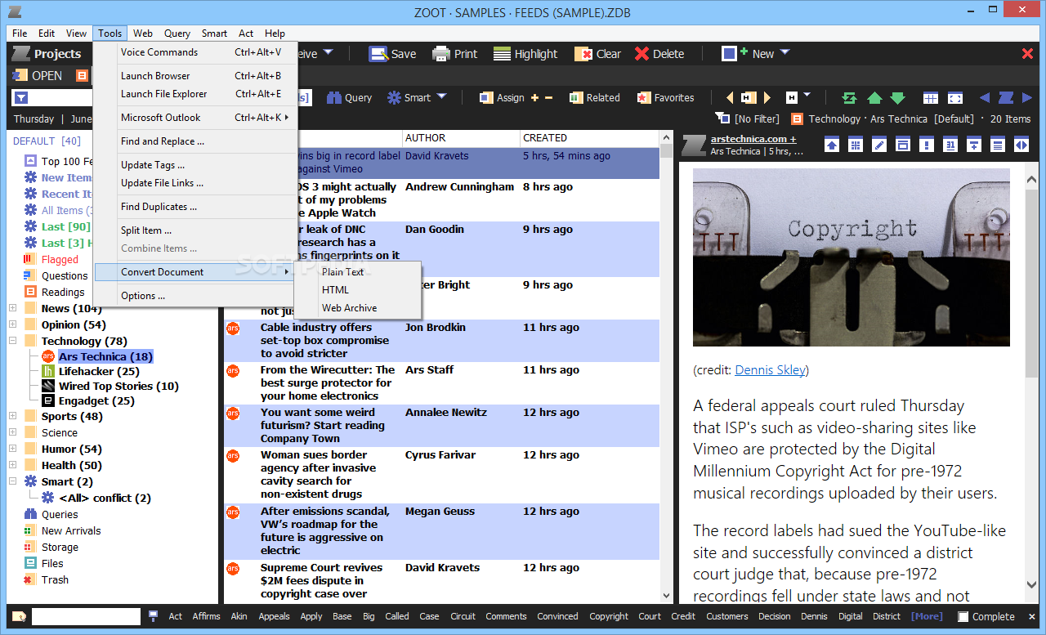
Task: Select the Lifehacker (25) feed
Action: (x=99, y=371)
